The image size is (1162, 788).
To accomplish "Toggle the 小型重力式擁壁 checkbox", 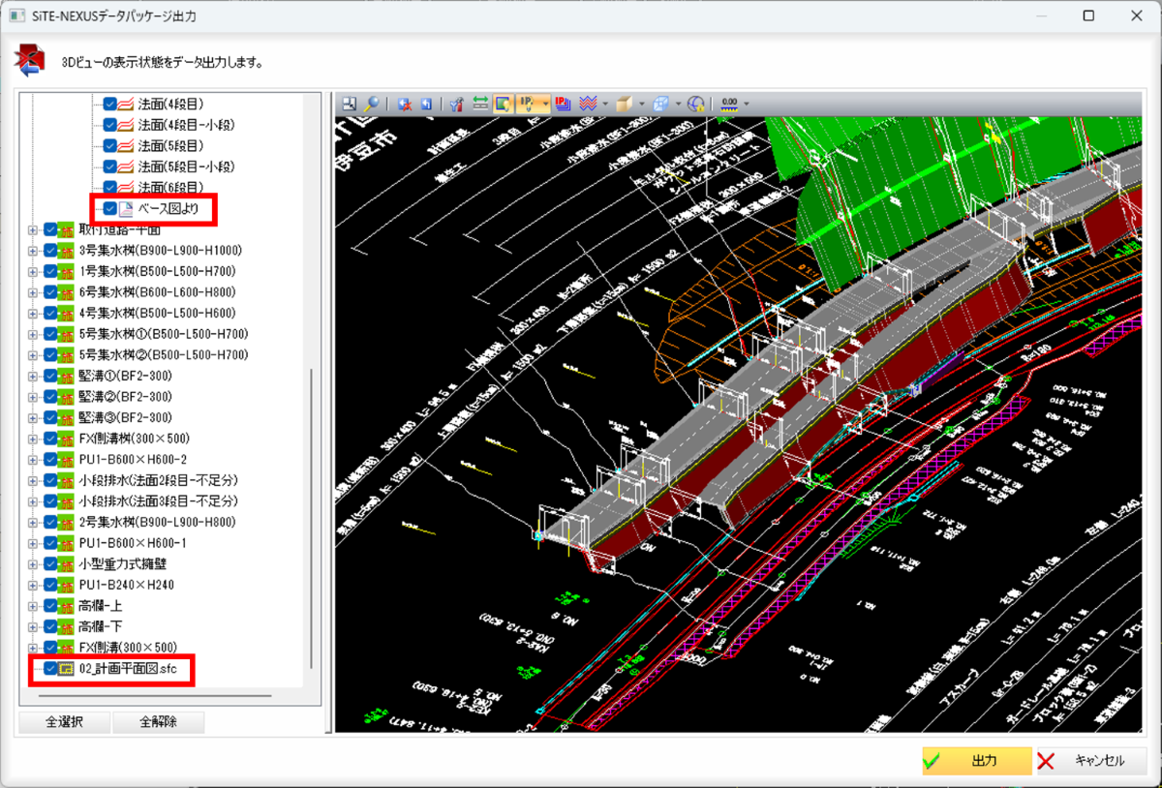I will (x=50, y=564).
